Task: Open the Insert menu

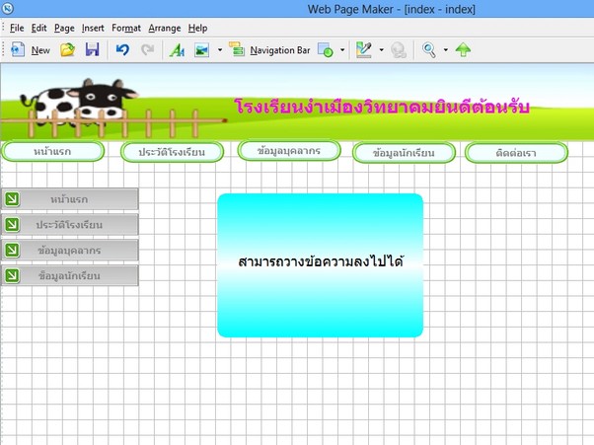Action: 93,28
